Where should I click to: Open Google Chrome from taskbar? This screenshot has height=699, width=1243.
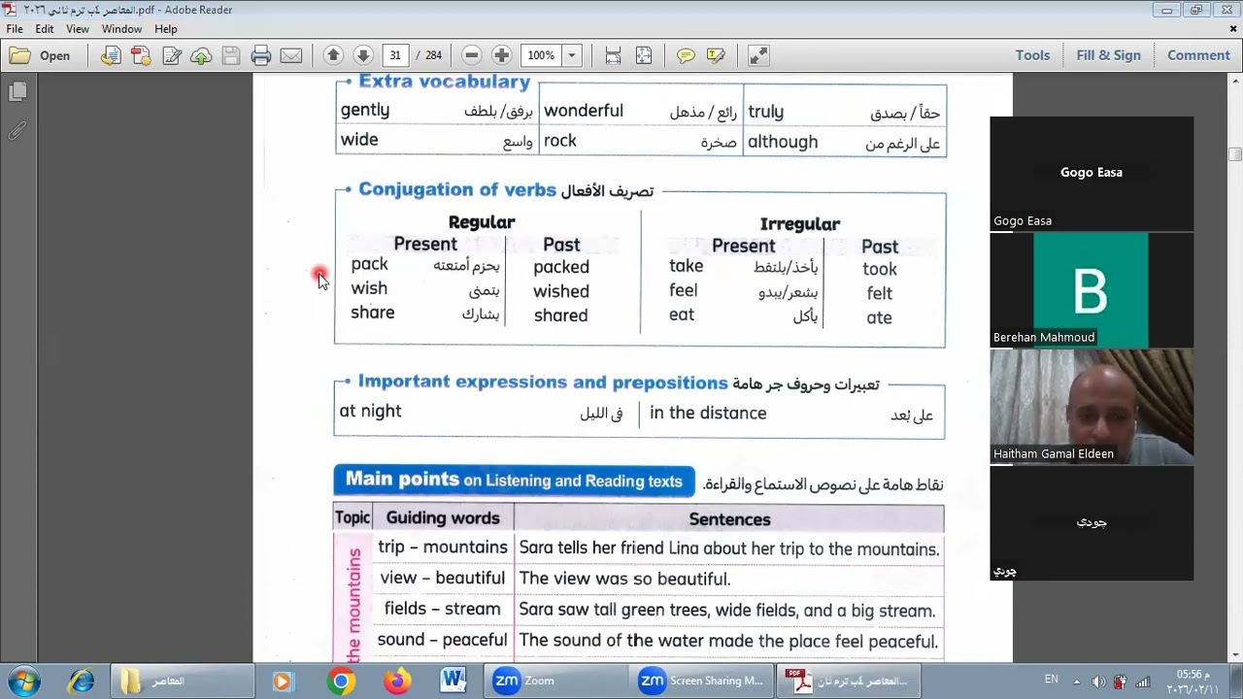click(x=341, y=682)
